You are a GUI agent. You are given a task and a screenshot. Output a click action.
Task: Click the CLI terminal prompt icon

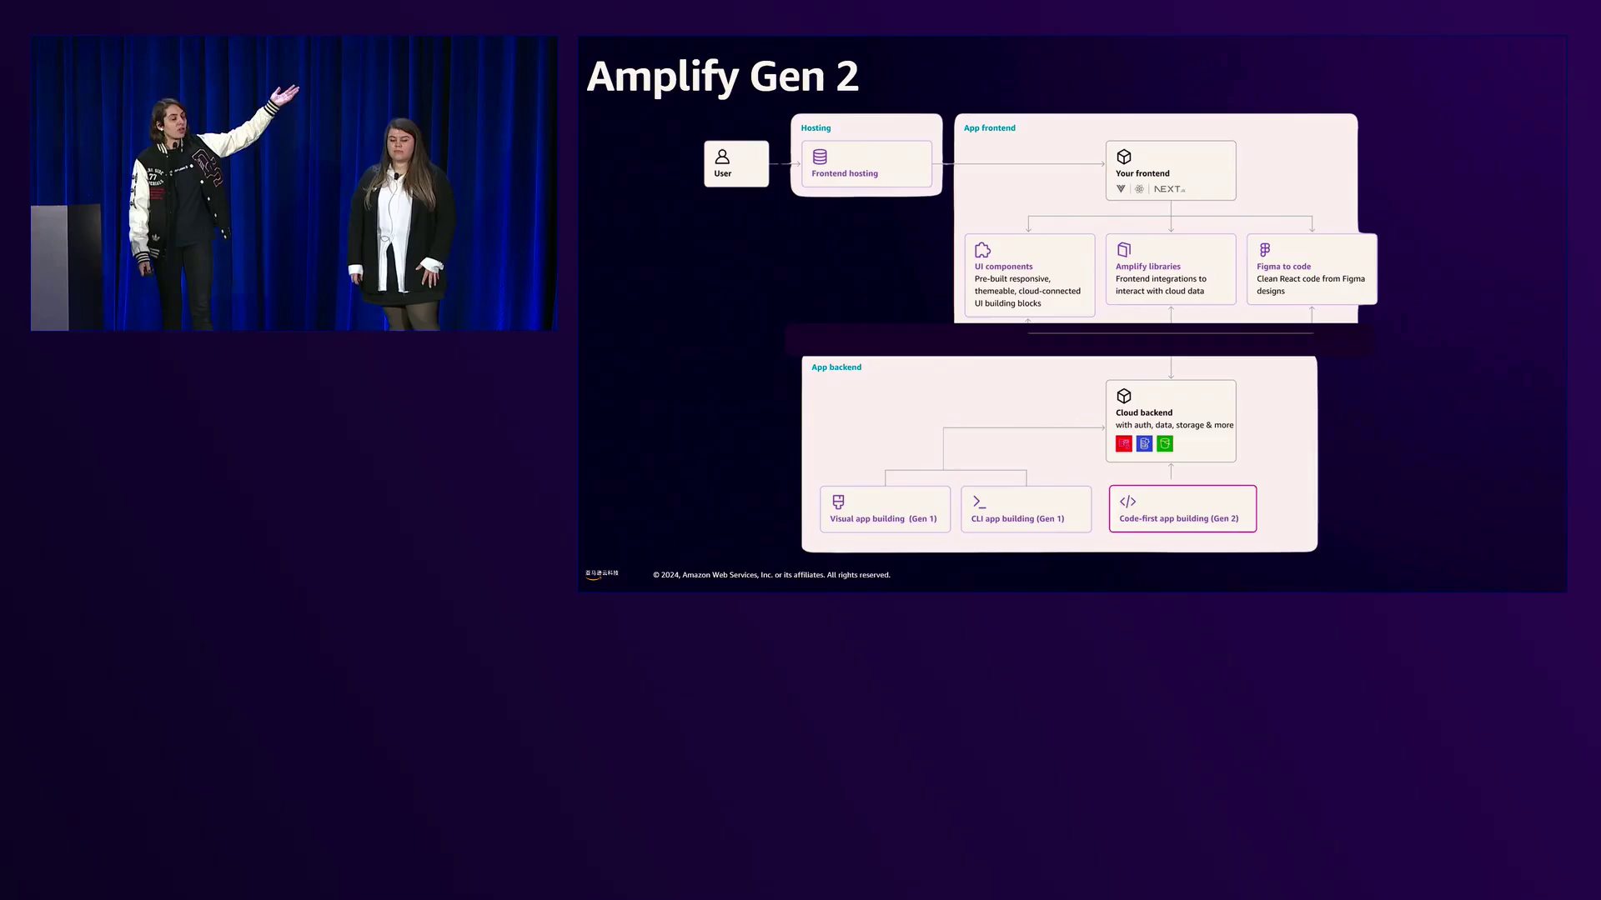[x=980, y=502]
